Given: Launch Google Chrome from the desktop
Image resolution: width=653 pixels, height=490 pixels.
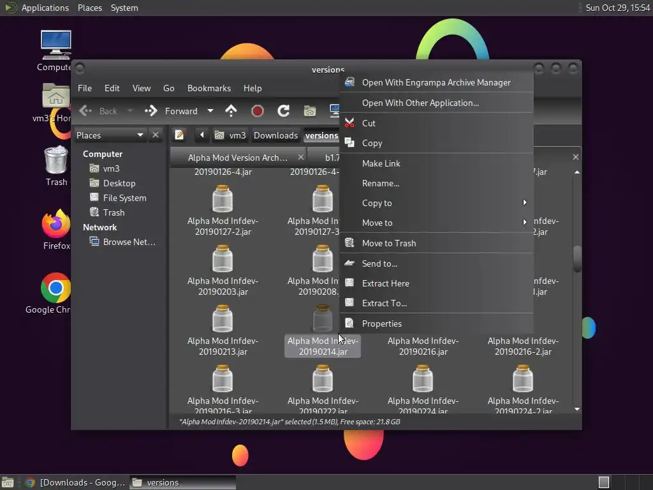Looking at the screenshot, I should [x=56, y=288].
